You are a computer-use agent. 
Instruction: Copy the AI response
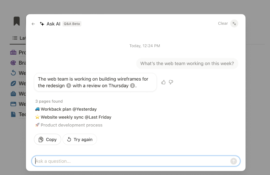(47, 139)
